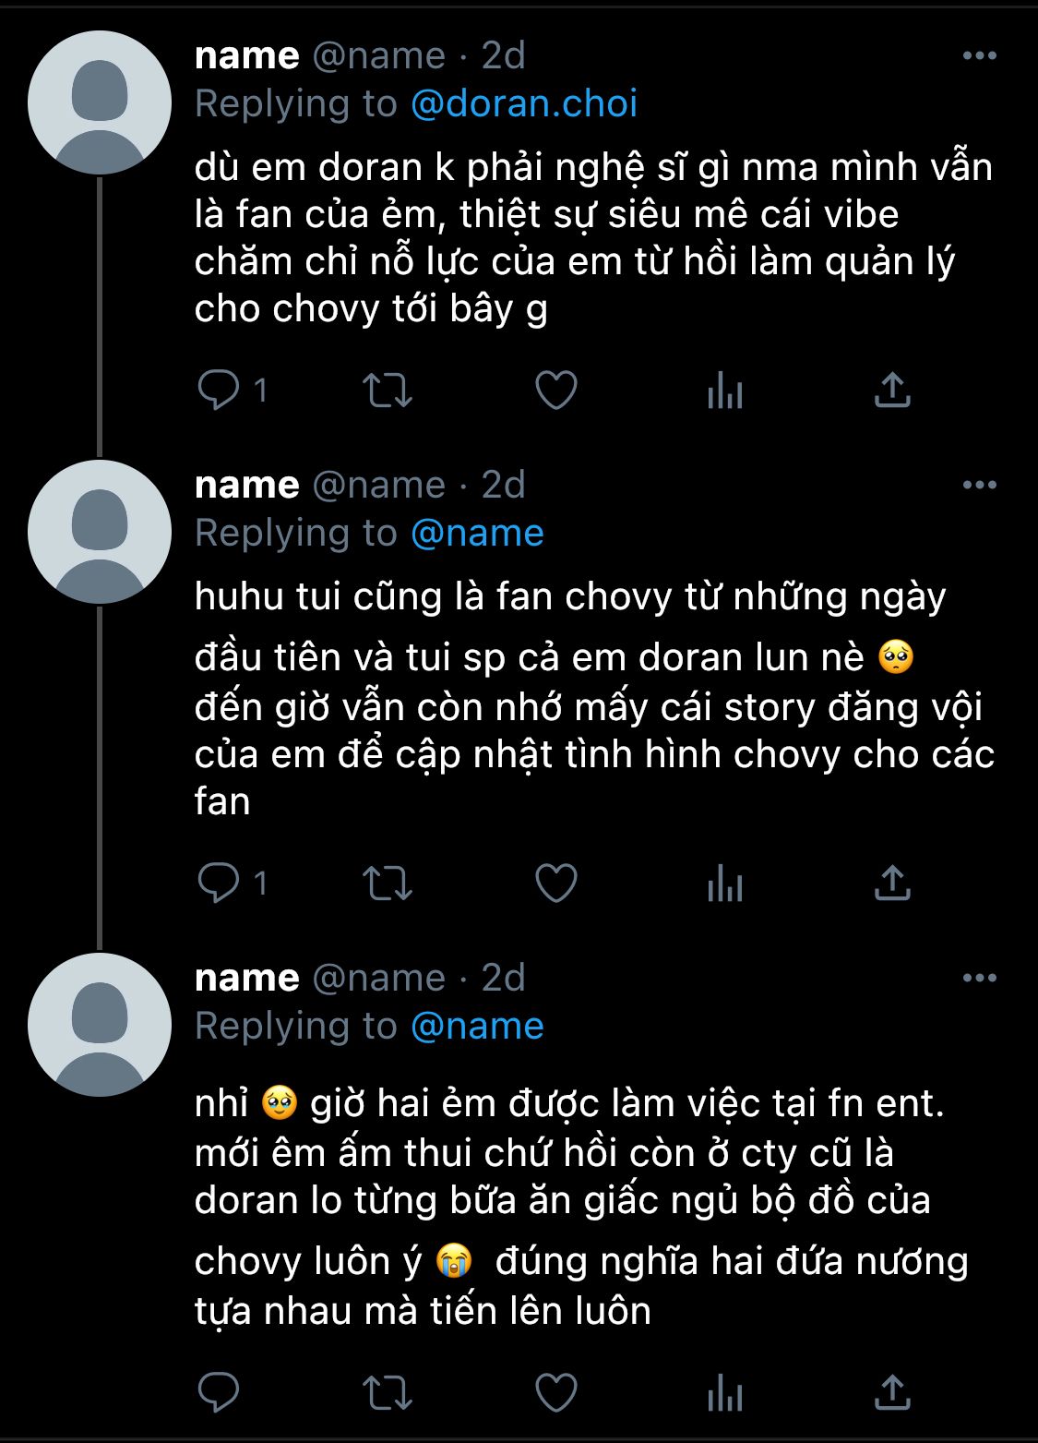Open the @doran.choi profile link
The width and height of the screenshot is (1038, 1443).
pos(523,103)
